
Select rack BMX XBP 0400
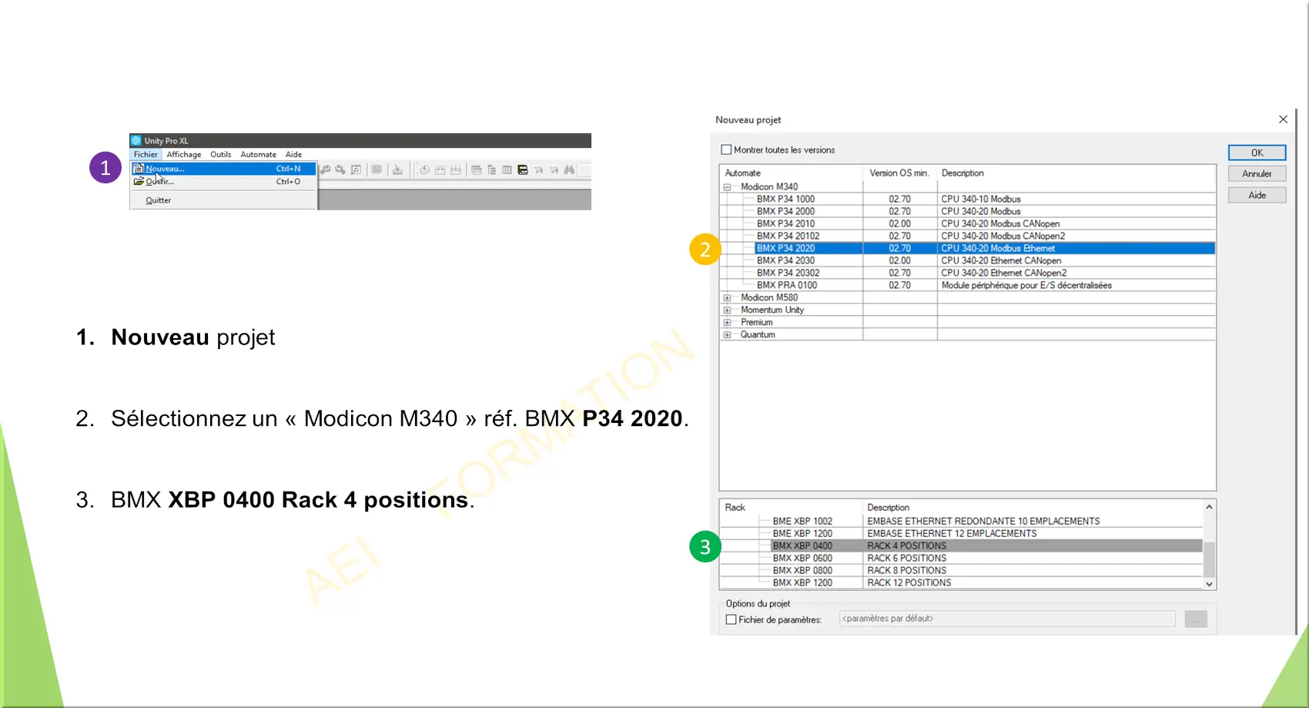[802, 546]
